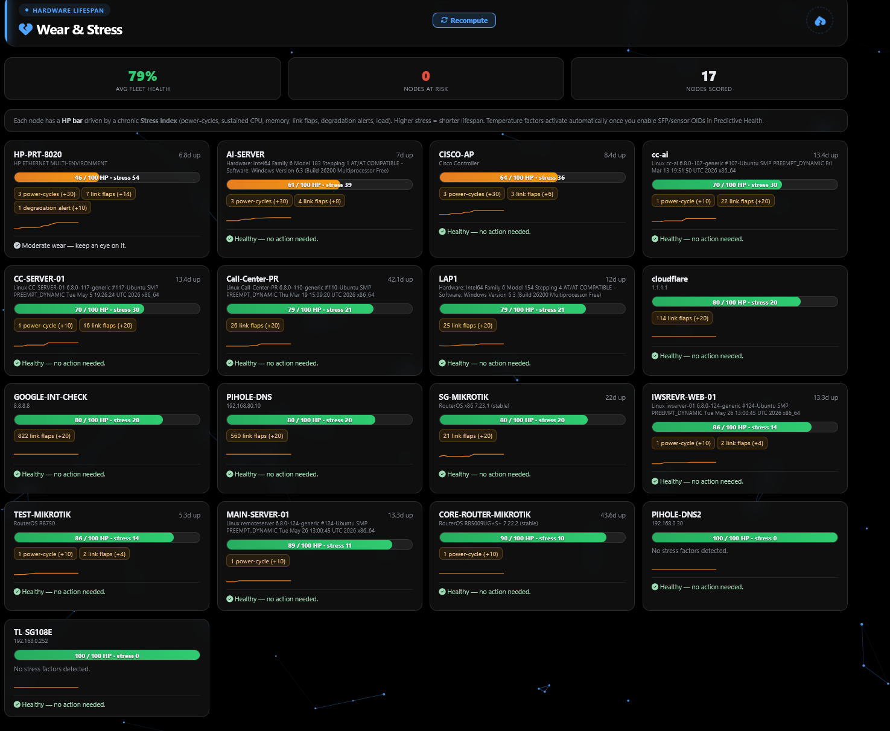890x731 pixels.
Task: Click the healthy check icon on the CISCO-AP card
Action: [442, 232]
